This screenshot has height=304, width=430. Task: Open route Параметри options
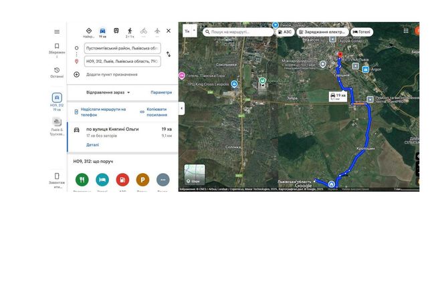click(x=161, y=93)
